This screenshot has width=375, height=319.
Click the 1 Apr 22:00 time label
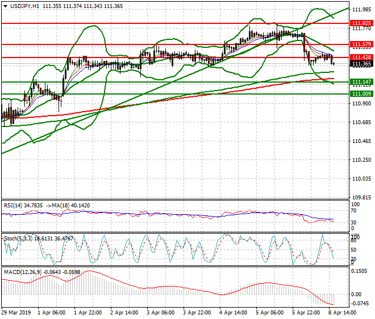click(88, 313)
